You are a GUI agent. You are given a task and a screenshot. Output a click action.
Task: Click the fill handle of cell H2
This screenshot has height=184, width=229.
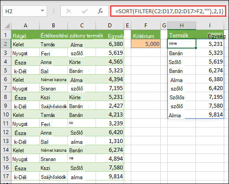pyautogui.click(x=196, y=48)
